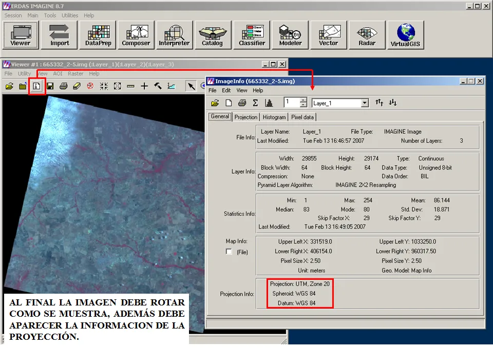Open the Utility menu in Viewer

click(24, 73)
